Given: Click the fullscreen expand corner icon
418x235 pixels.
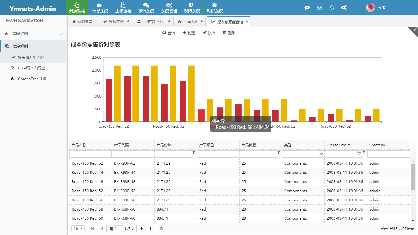Looking at the screenshot, I should [415, 29].
